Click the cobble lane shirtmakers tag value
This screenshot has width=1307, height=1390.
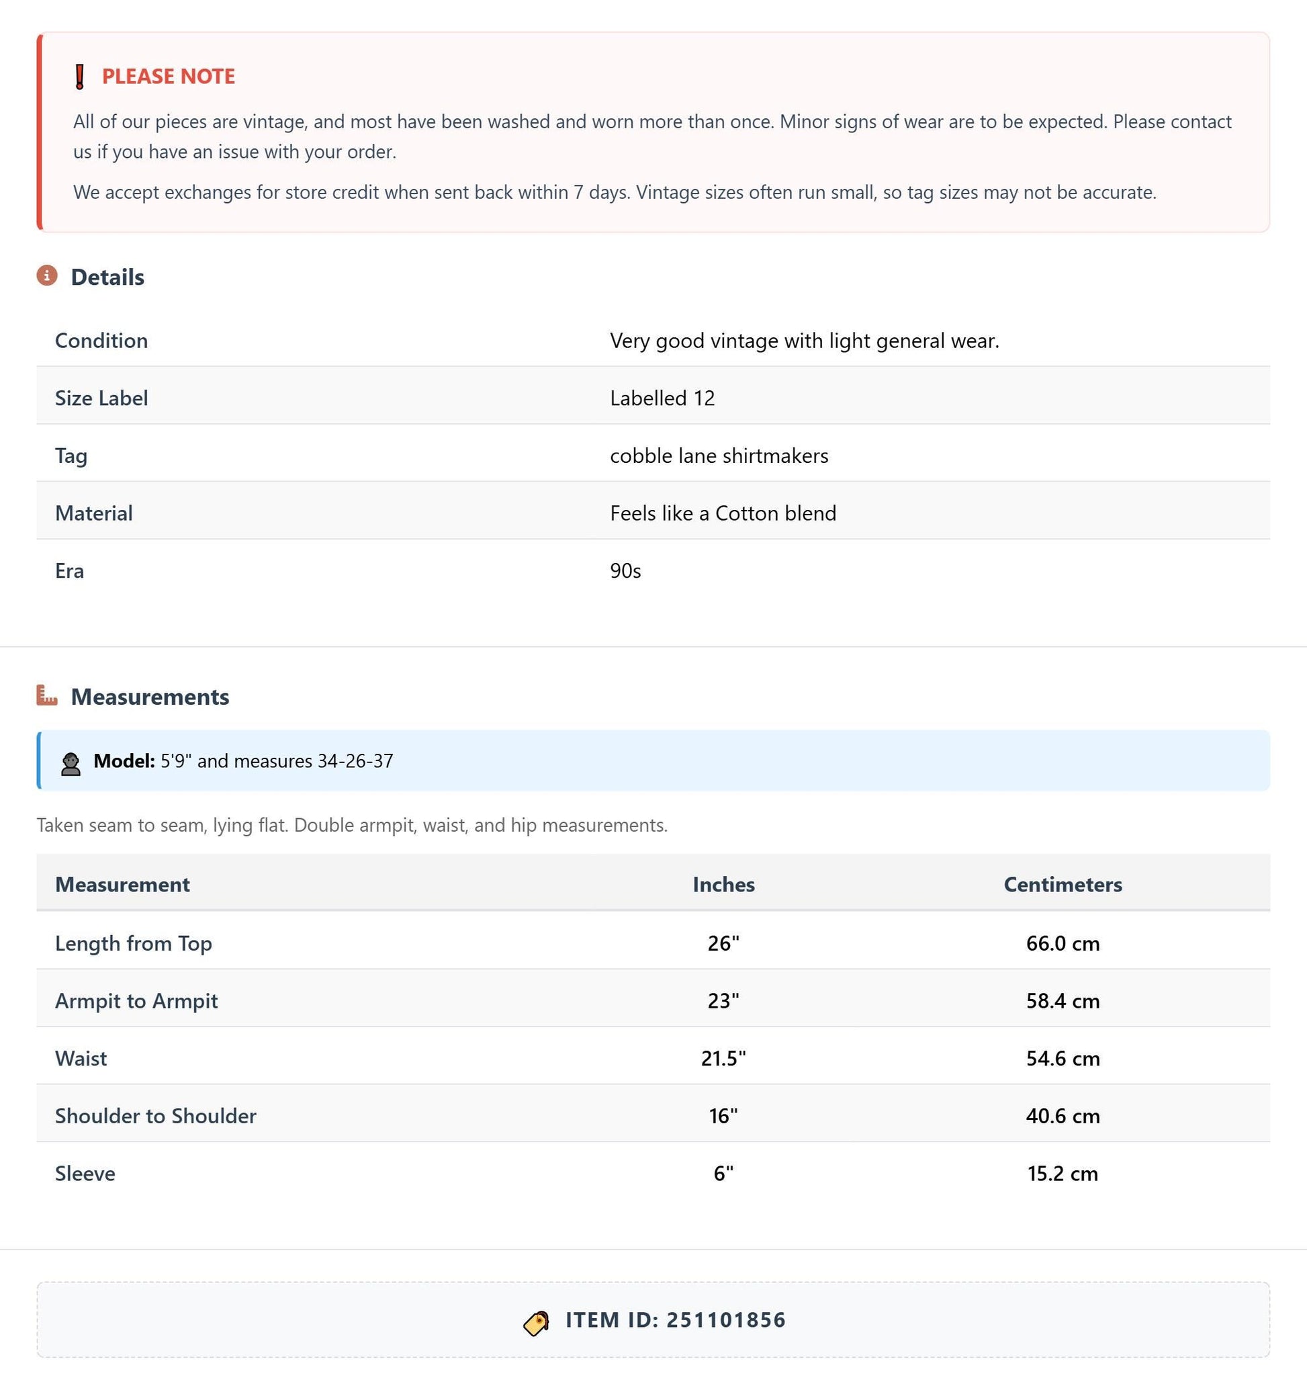click(719, 456)
